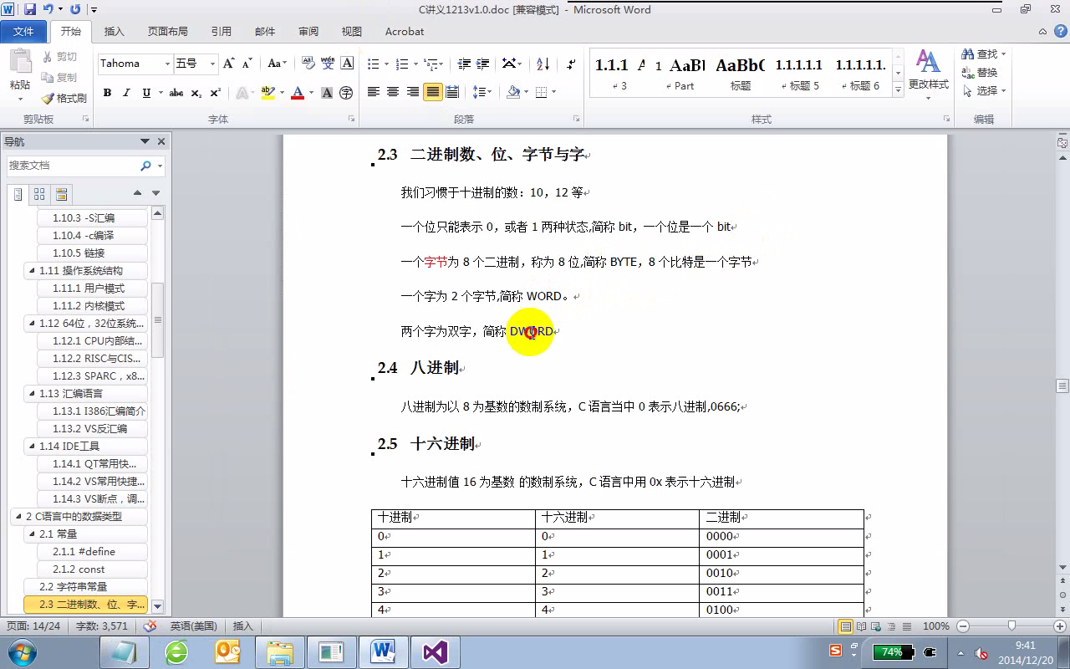
Task: Center align text
Action: (x=393, y=92)
